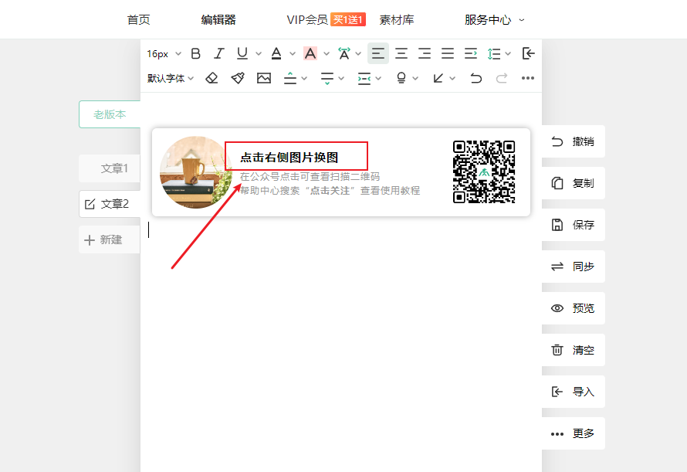Click the spacing-before-paragraph icon
The image size is (687, 472).
(290, 78)
